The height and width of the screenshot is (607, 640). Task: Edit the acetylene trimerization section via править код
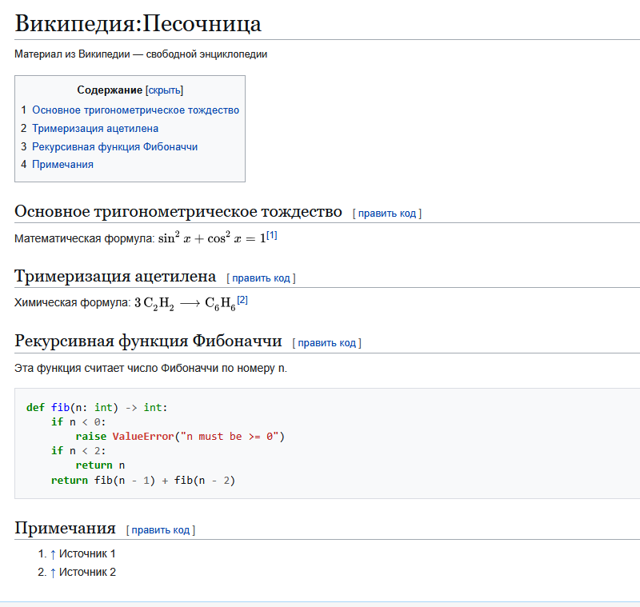point(262,278)
